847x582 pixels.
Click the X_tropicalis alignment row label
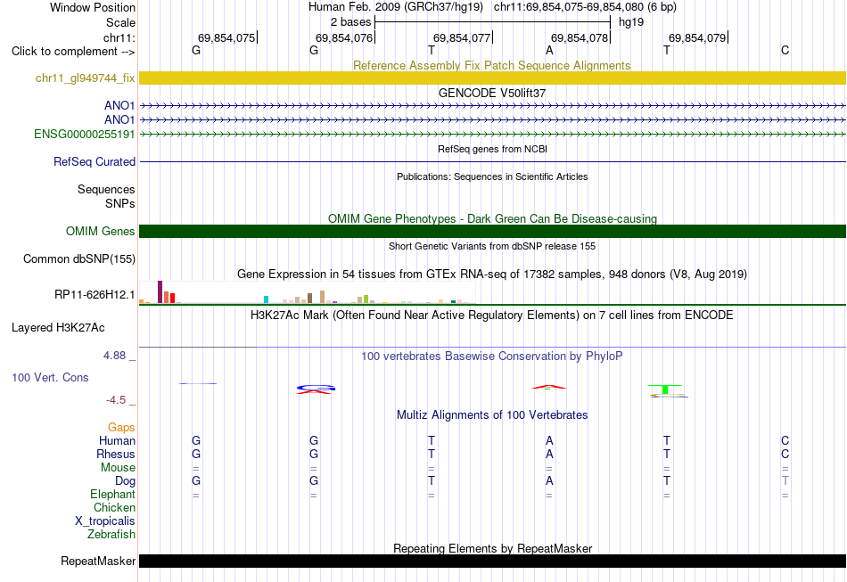click(105, 521)
